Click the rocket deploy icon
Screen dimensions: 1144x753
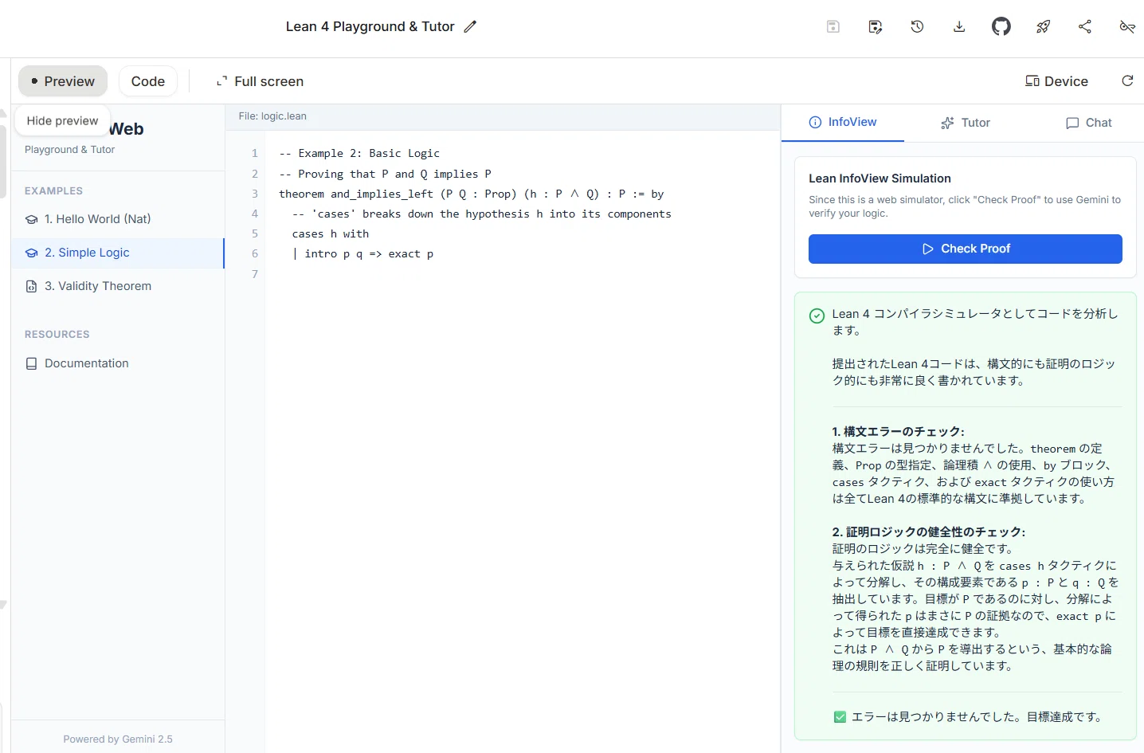coord(1043,26)
